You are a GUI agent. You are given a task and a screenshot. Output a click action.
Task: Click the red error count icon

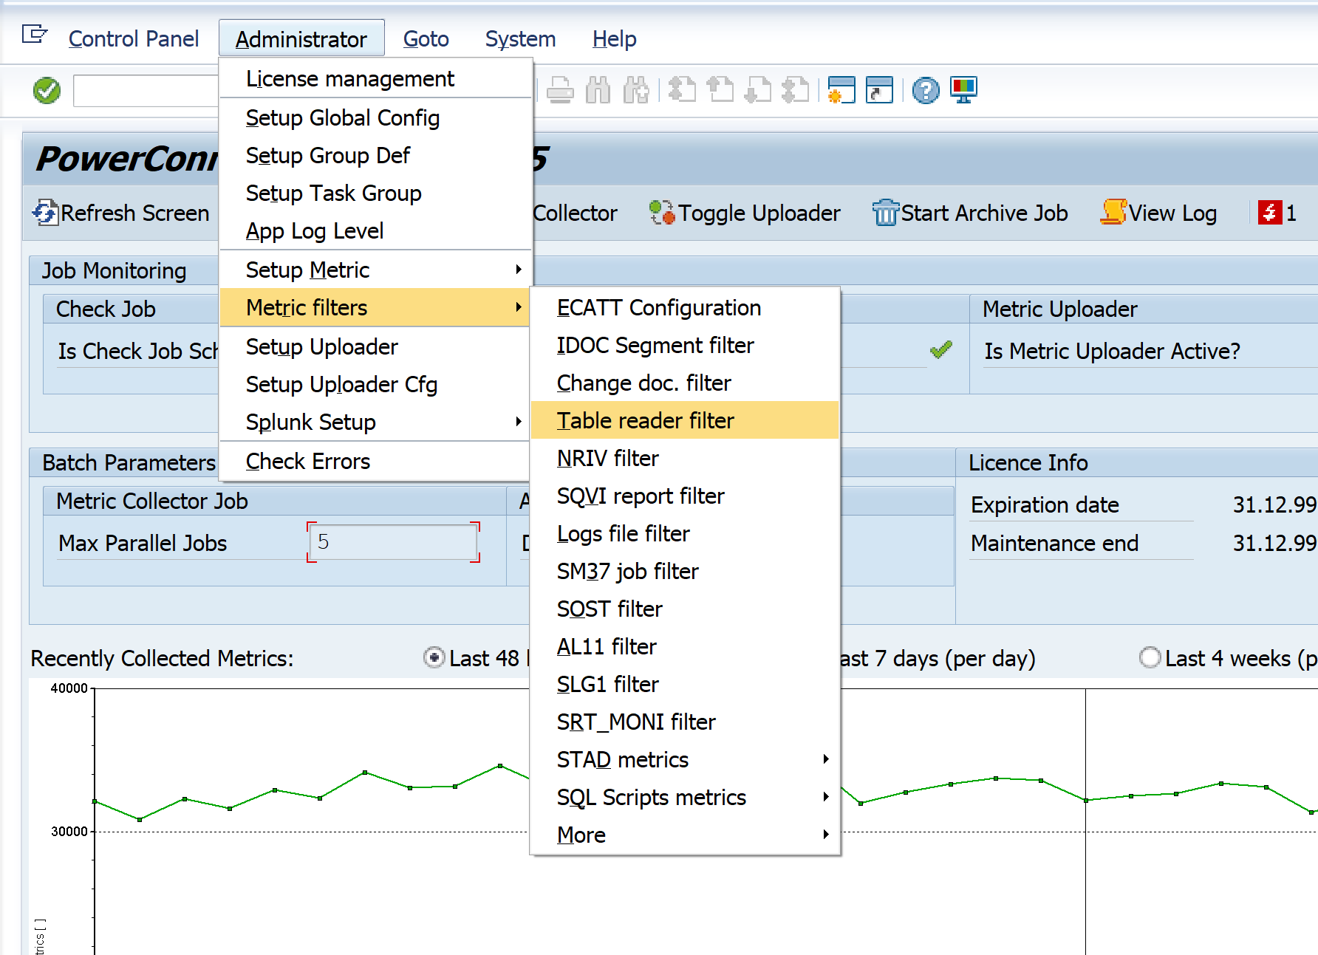pos(1269,213)
